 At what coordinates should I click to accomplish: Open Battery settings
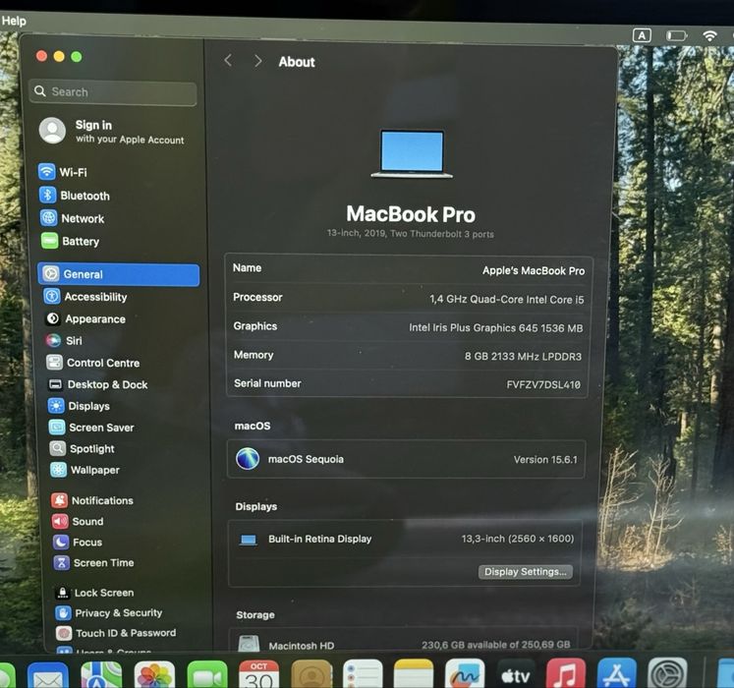pos(70,241)
